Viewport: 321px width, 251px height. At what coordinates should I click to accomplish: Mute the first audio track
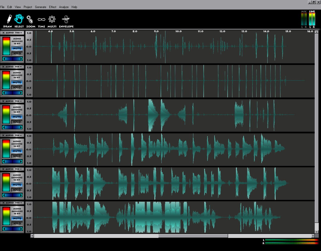tap(17, 48)
